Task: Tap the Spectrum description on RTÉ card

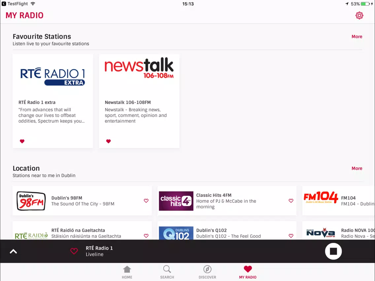Action: coord(51,115)
